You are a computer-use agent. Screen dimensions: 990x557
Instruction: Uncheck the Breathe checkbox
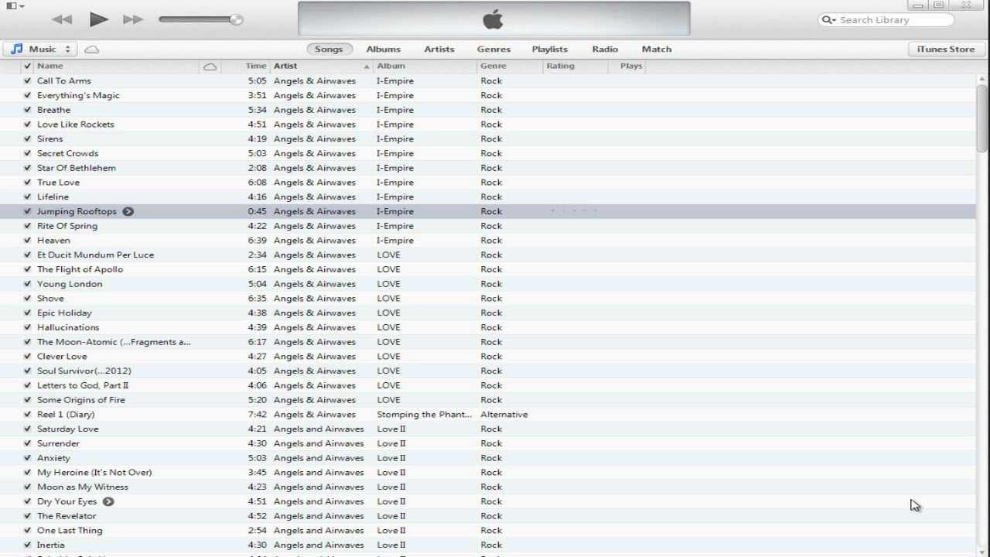(x=28, y=110)
